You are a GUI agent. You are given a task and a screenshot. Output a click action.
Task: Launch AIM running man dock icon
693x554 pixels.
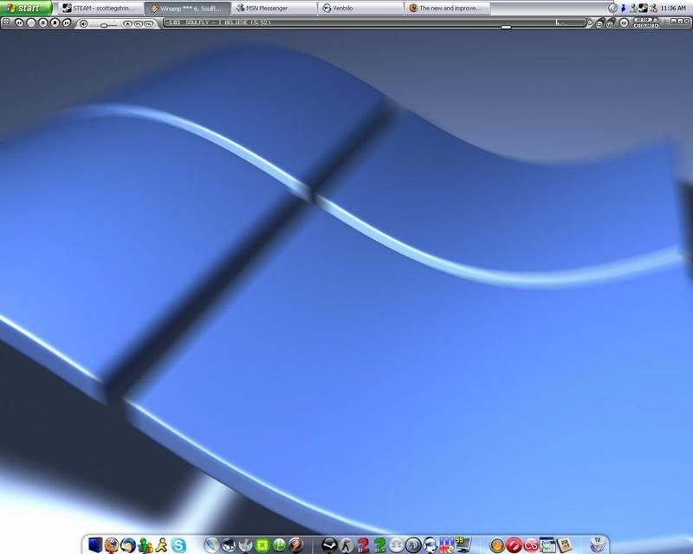(161, 544)
